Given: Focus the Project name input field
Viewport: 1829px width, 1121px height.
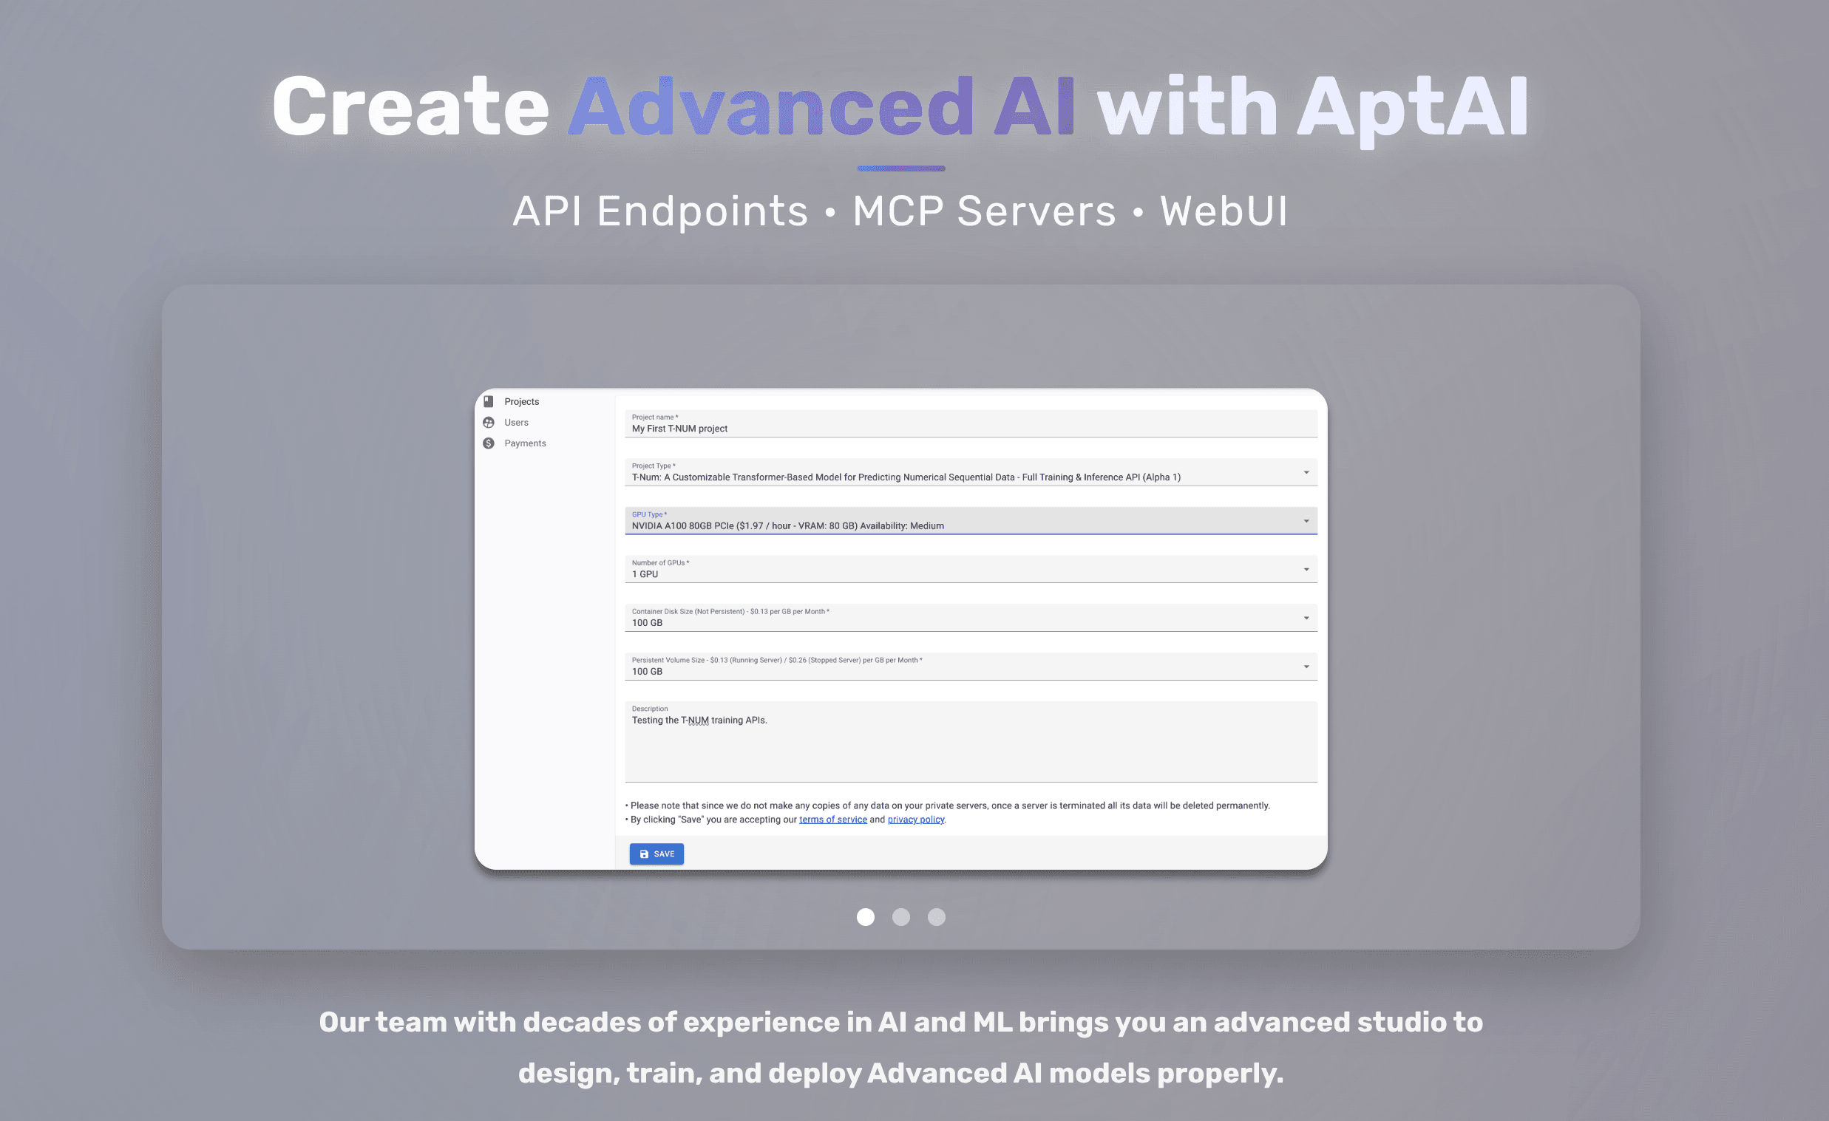Looking at the screenshot, I should coord(971,423).
